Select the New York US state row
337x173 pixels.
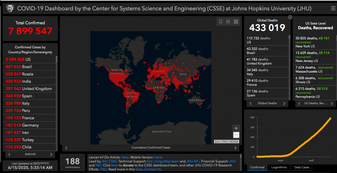point(314,42)
